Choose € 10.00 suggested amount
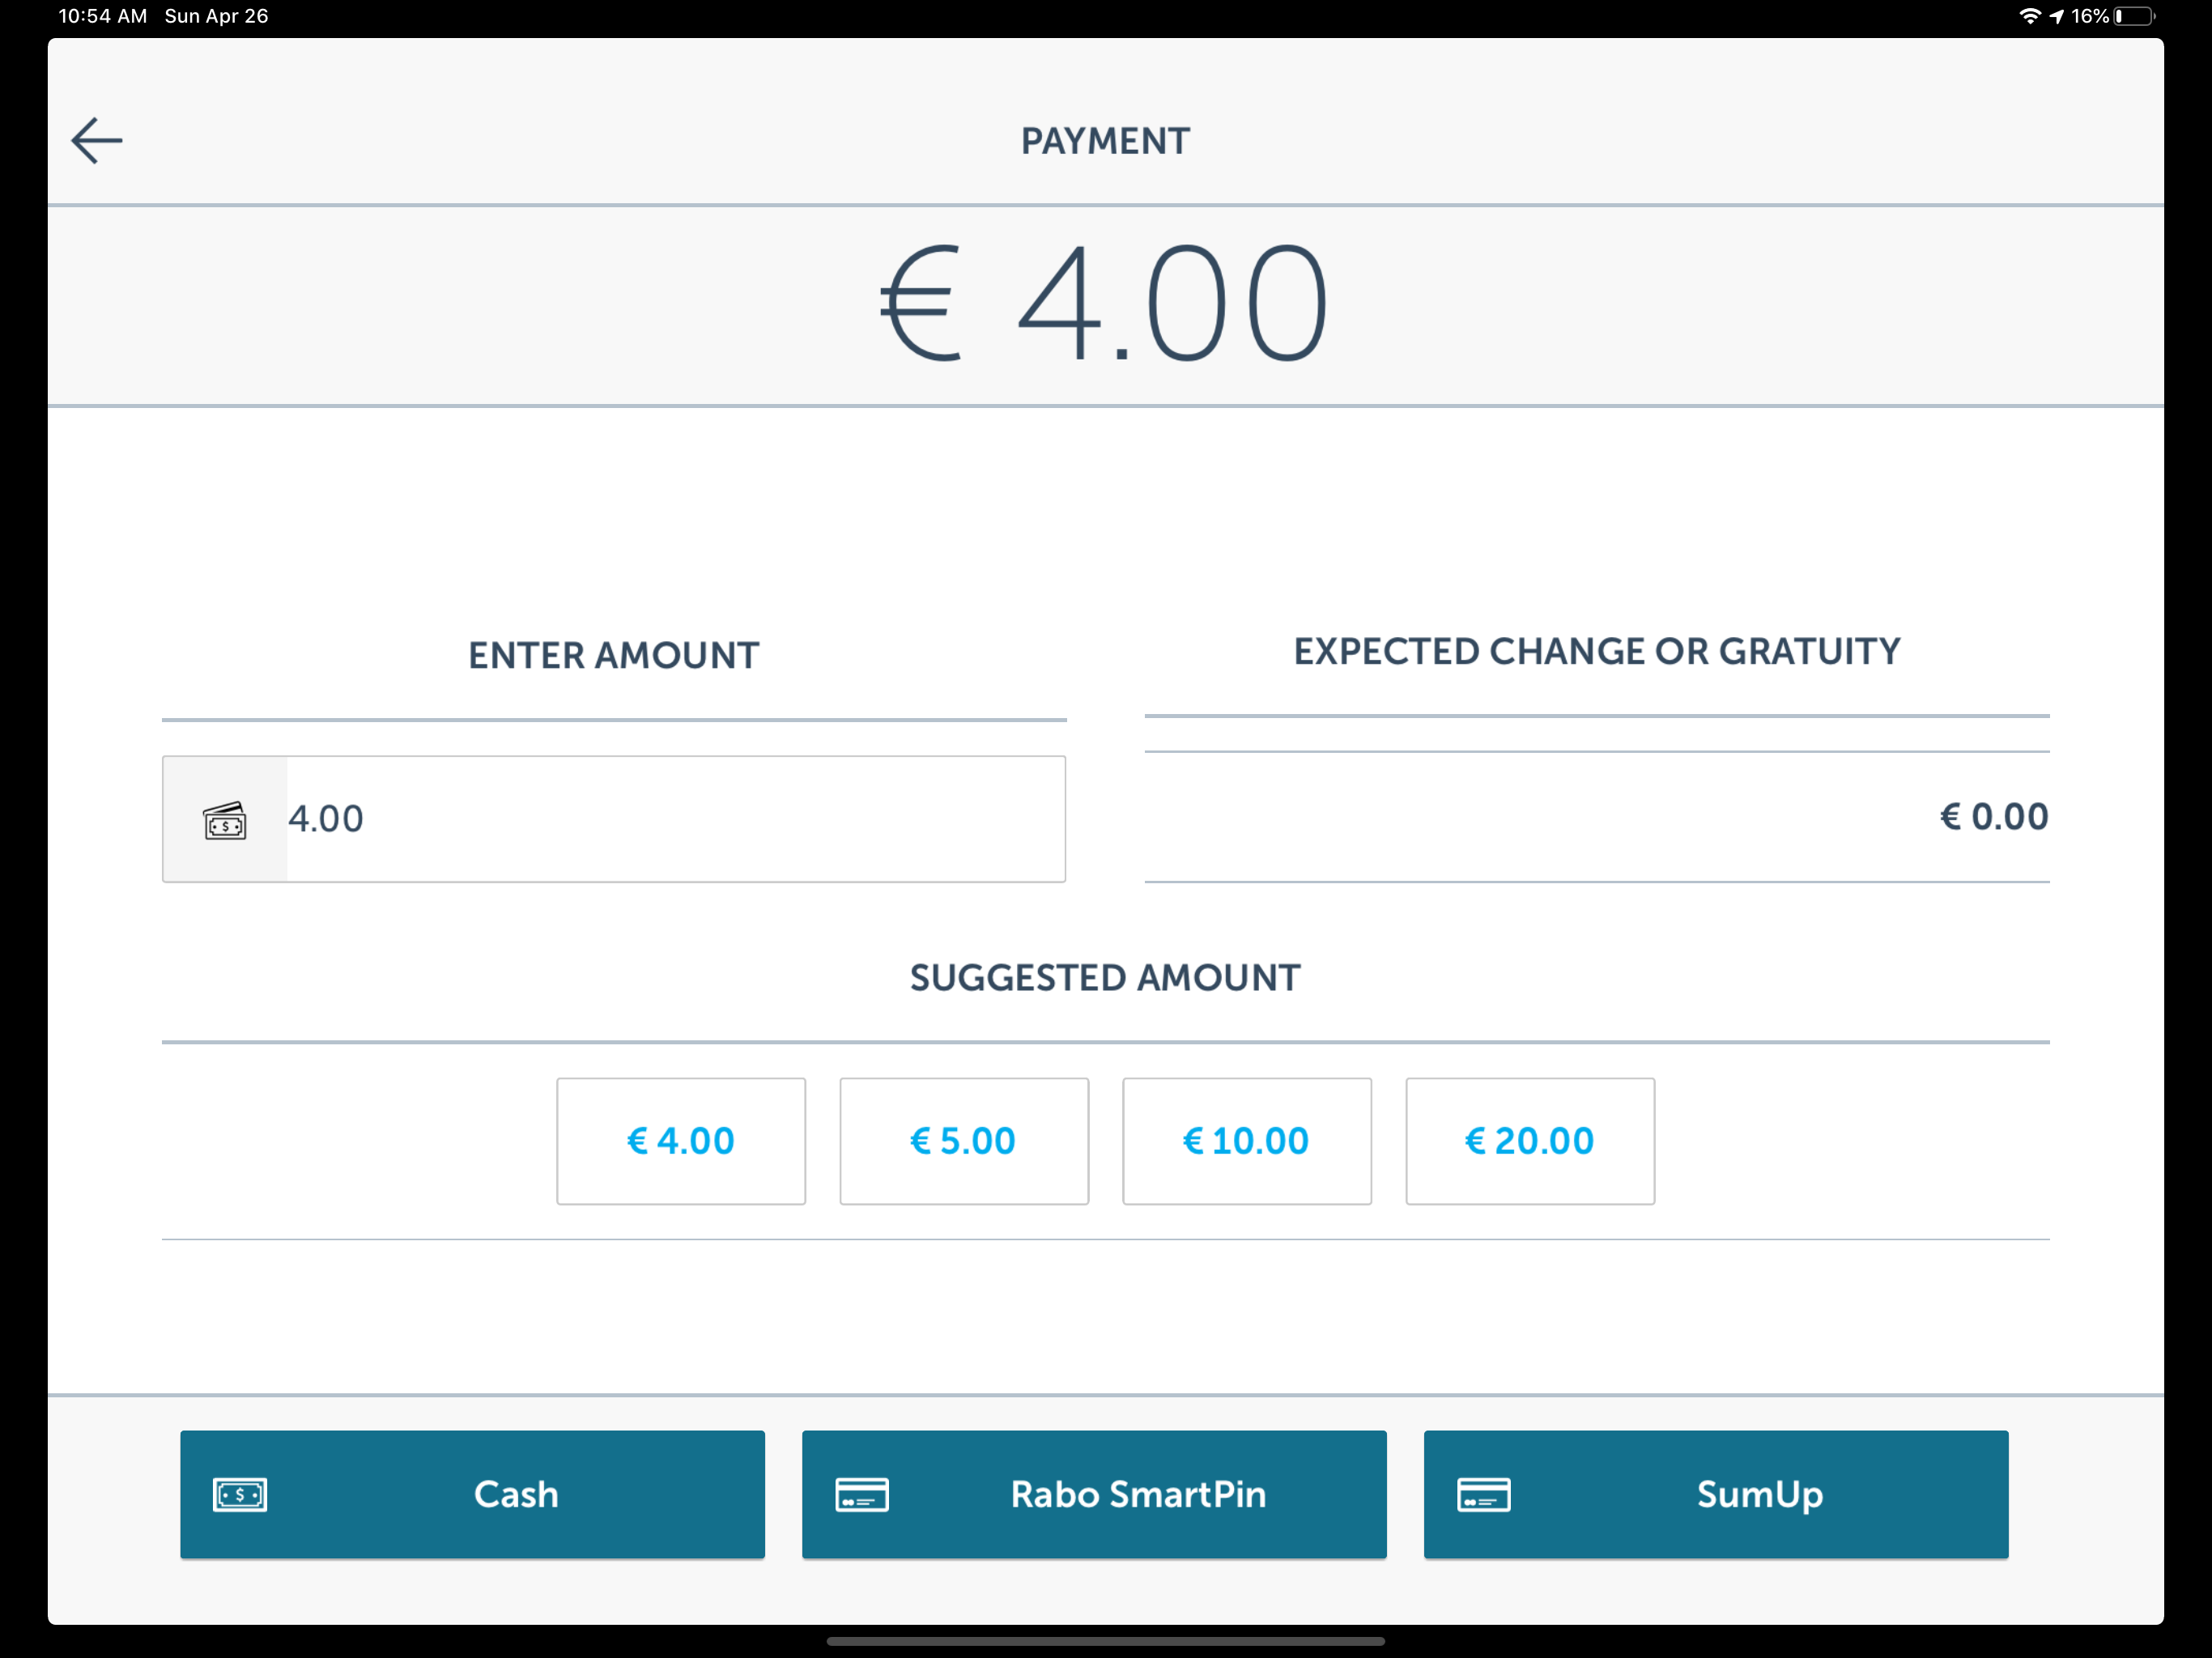 tap(1247, 1141)
